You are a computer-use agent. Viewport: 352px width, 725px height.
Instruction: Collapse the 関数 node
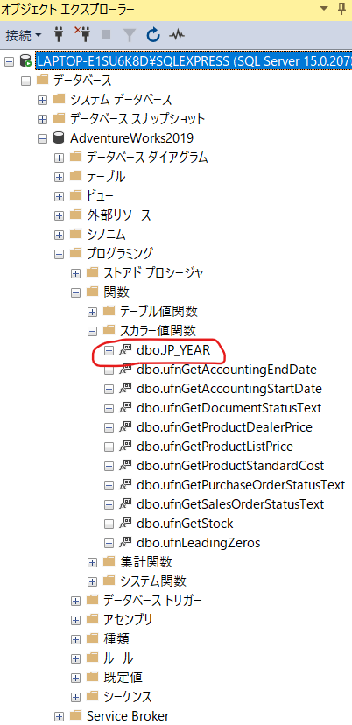tap(75, 292)
